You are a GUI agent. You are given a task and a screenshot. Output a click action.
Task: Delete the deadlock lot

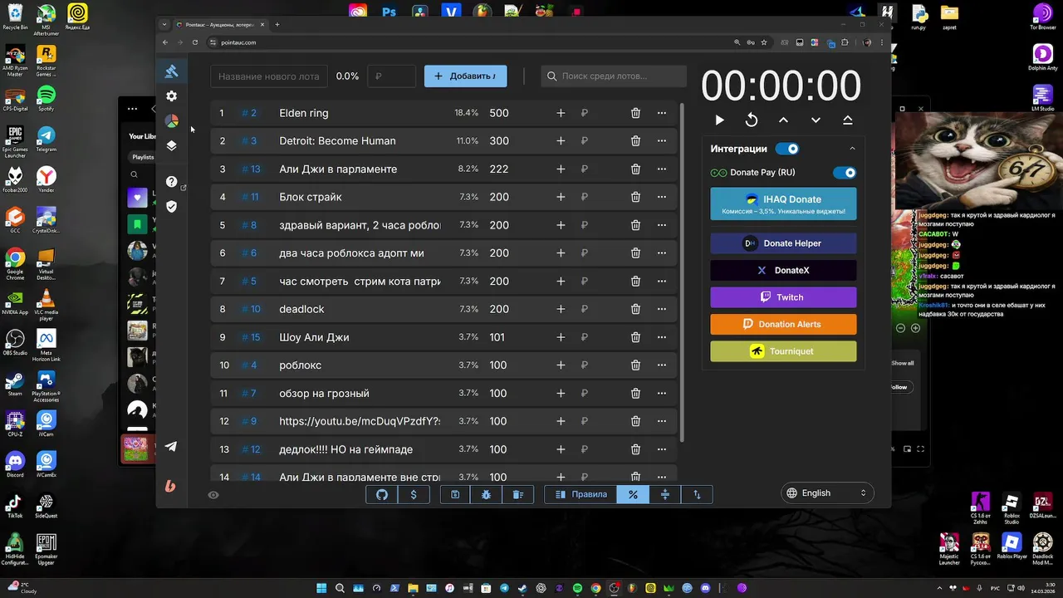click(635, 309)
